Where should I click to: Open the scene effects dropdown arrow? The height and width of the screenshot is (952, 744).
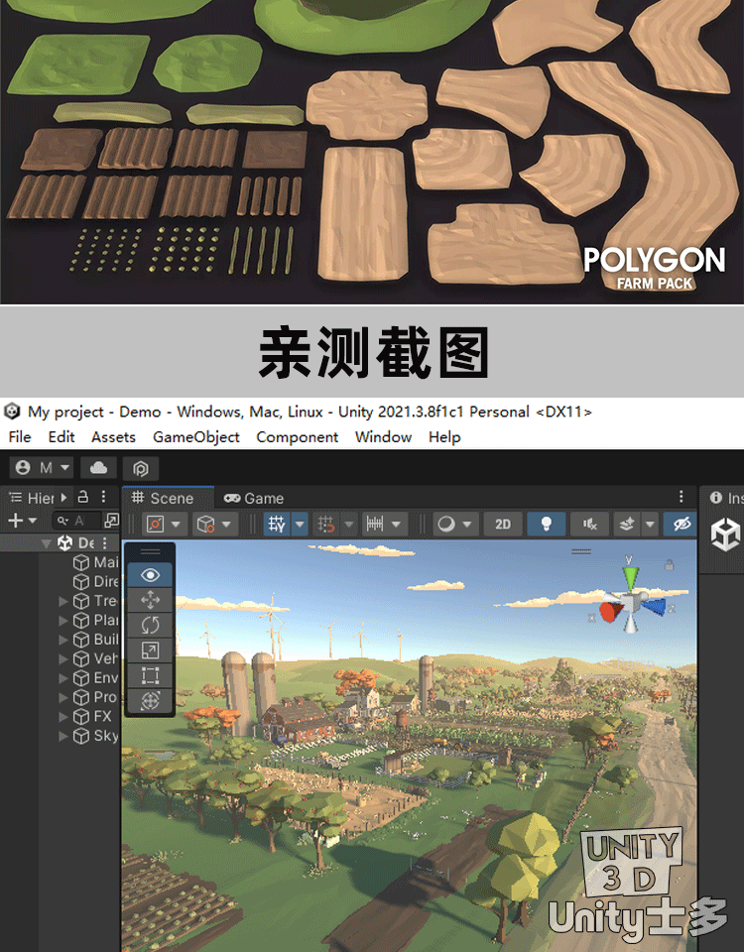point(650,524)
